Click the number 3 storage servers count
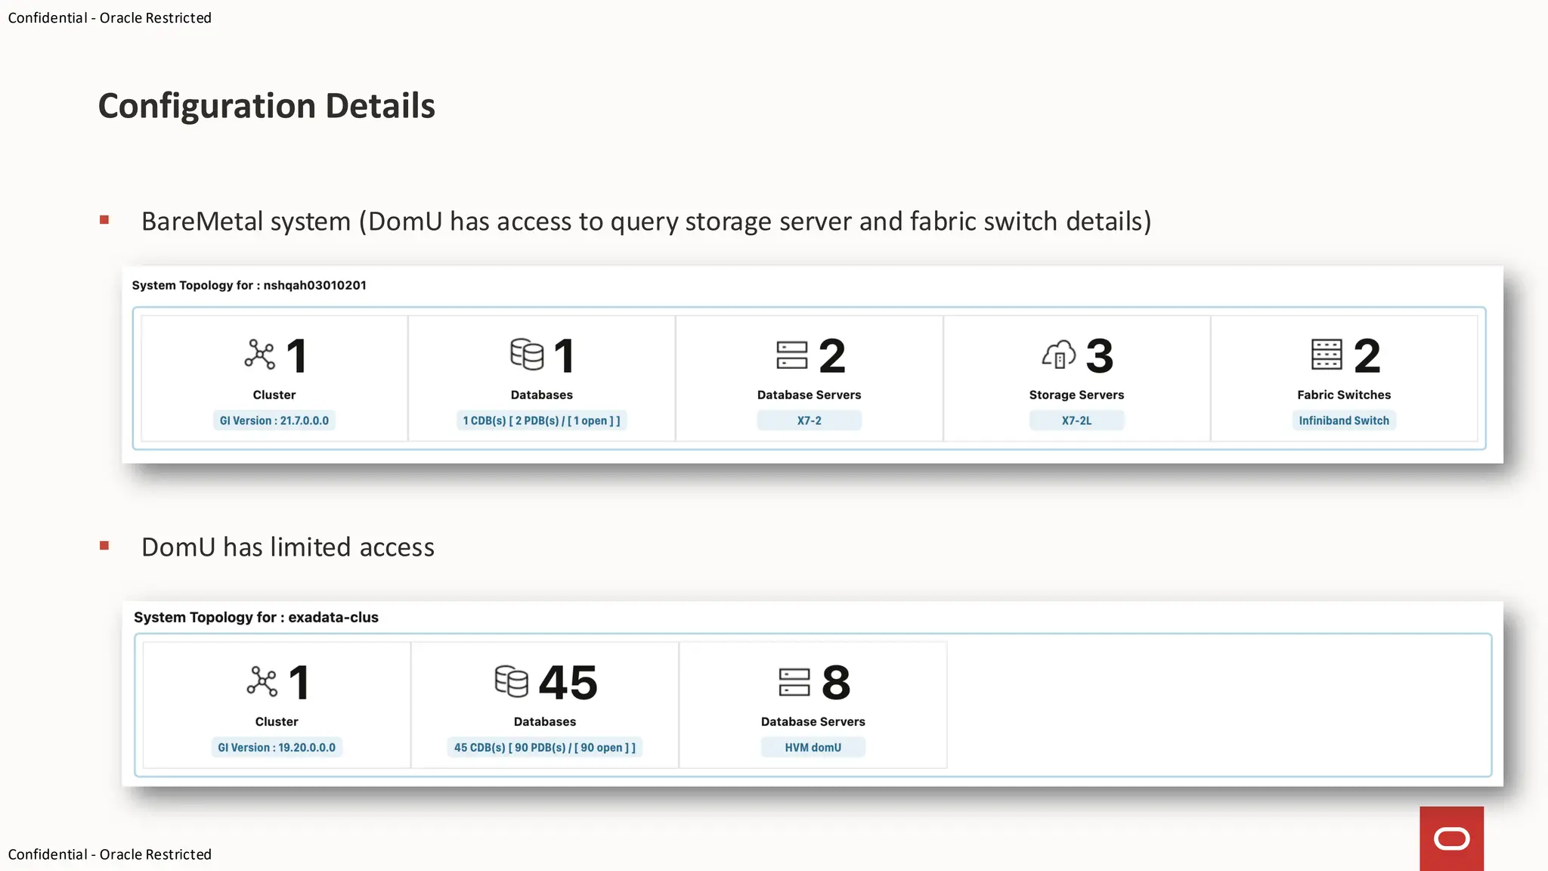This screenshot has width=1548, height=871. [x=1100, y=355]
